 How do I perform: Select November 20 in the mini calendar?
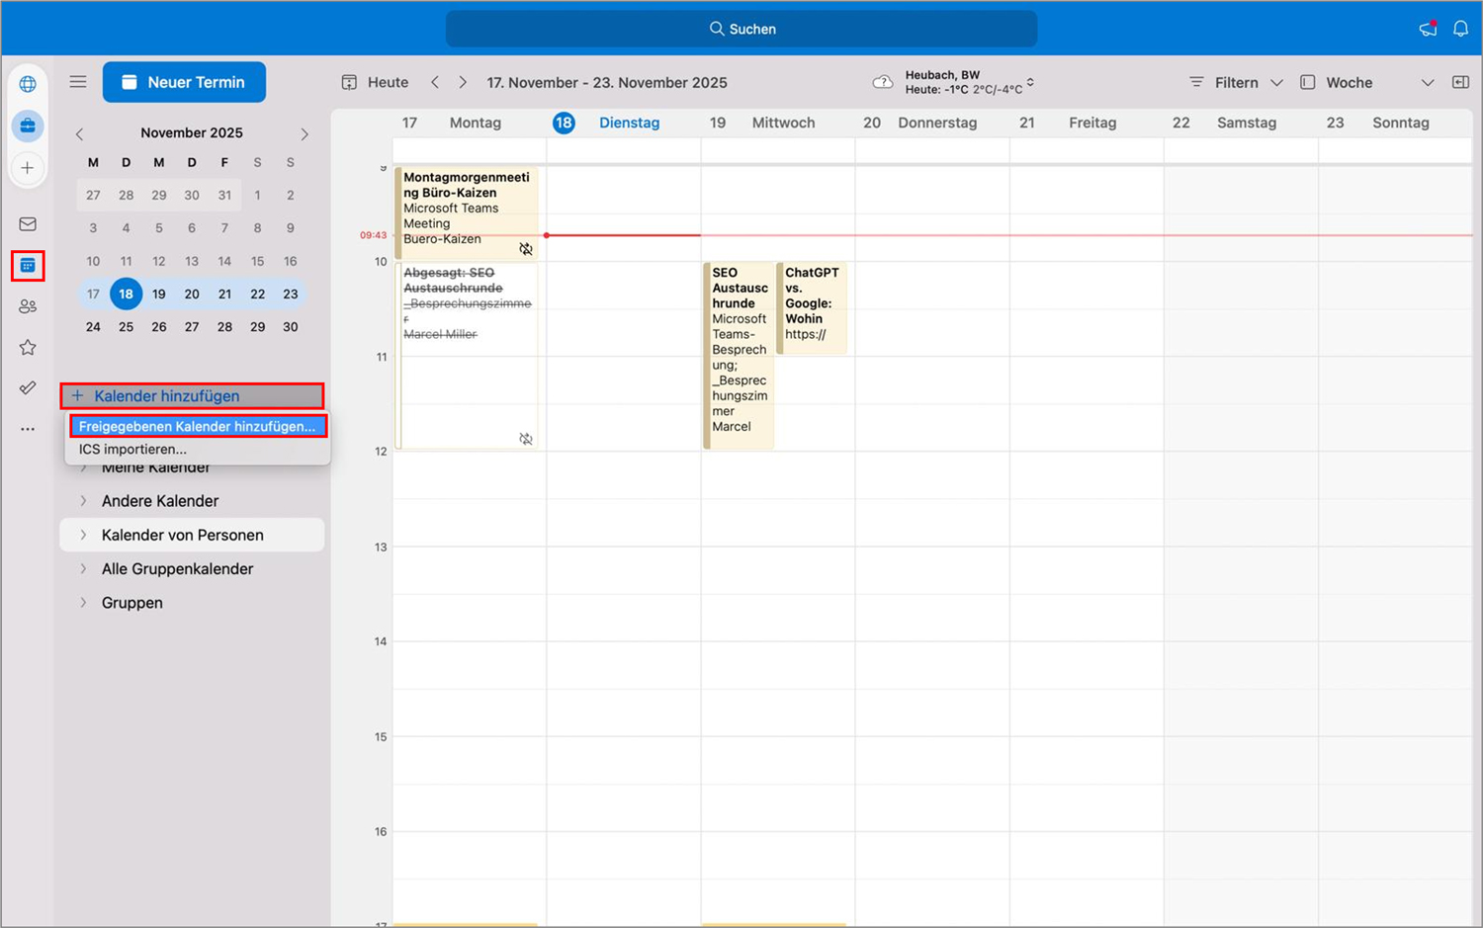point(192,294)
